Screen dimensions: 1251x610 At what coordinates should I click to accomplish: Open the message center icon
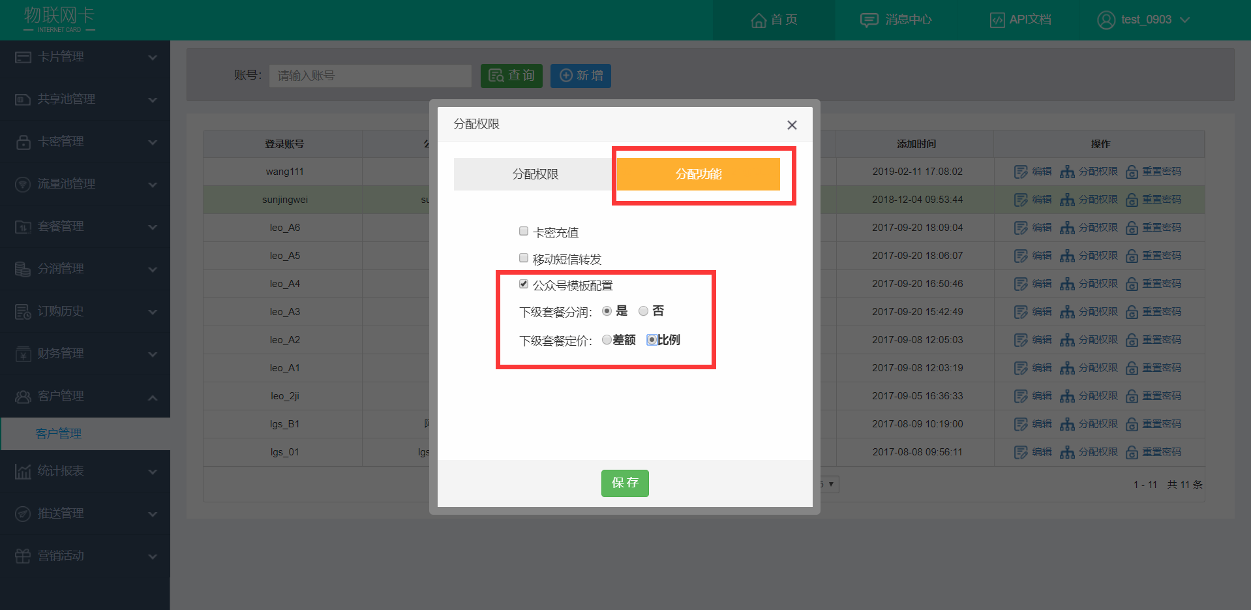[869, 20]
